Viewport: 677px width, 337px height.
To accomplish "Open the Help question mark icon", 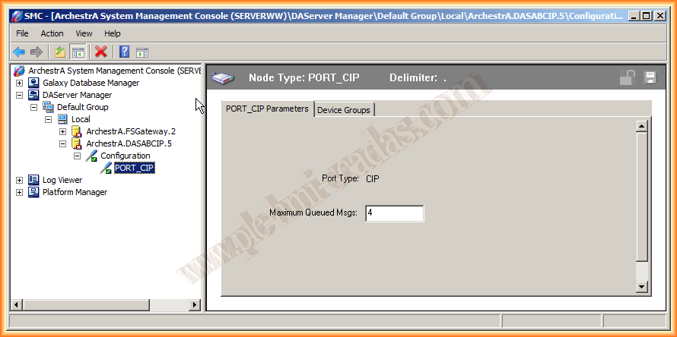I will click(x=124, y=52).
